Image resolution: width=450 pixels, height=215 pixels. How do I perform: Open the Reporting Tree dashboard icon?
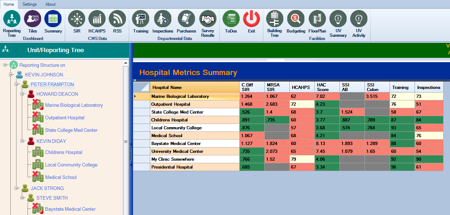(12, 19)
